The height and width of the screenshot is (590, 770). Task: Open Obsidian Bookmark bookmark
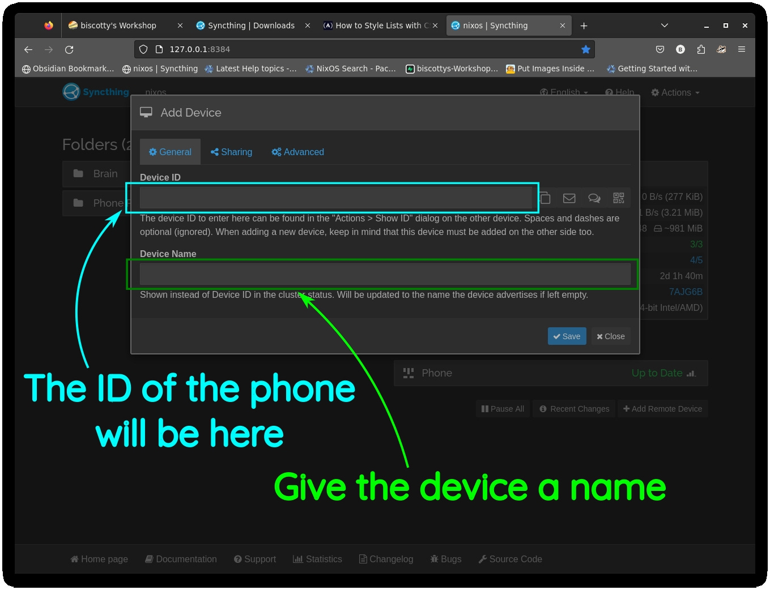68,69
